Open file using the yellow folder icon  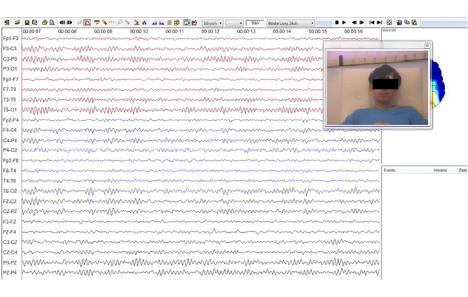tap(17, 23)
